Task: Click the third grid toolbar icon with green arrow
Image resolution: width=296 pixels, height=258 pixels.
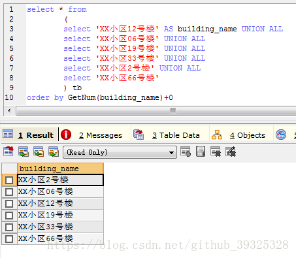Action: (39, 152)
